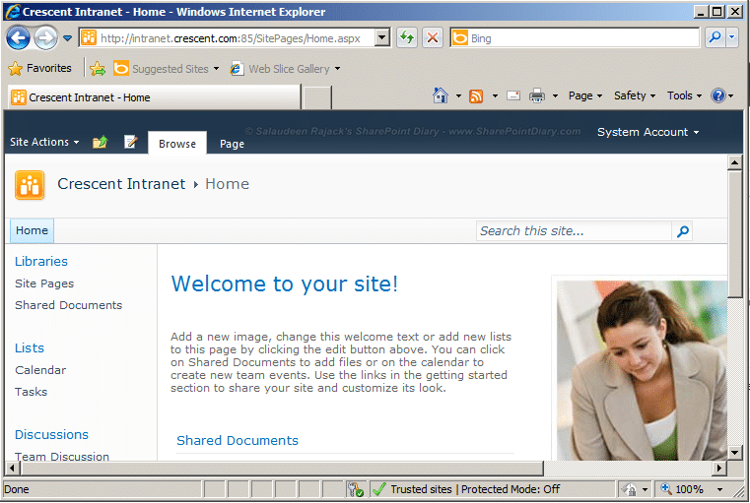Click the vertical scrollbar down arrow
Viewport: 750px width, 503px height.
734,452
